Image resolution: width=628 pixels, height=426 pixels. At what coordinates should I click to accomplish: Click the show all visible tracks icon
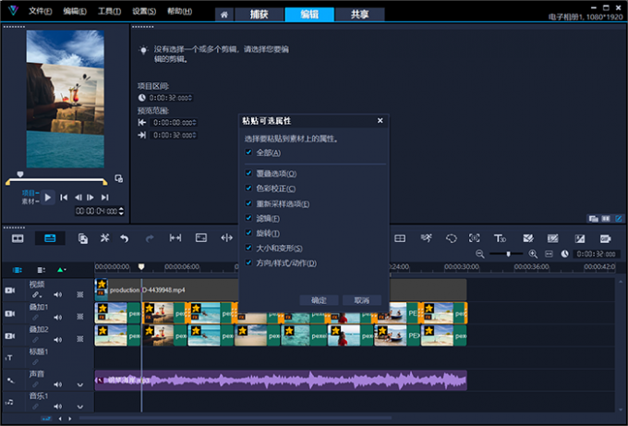tap(18, 270)
